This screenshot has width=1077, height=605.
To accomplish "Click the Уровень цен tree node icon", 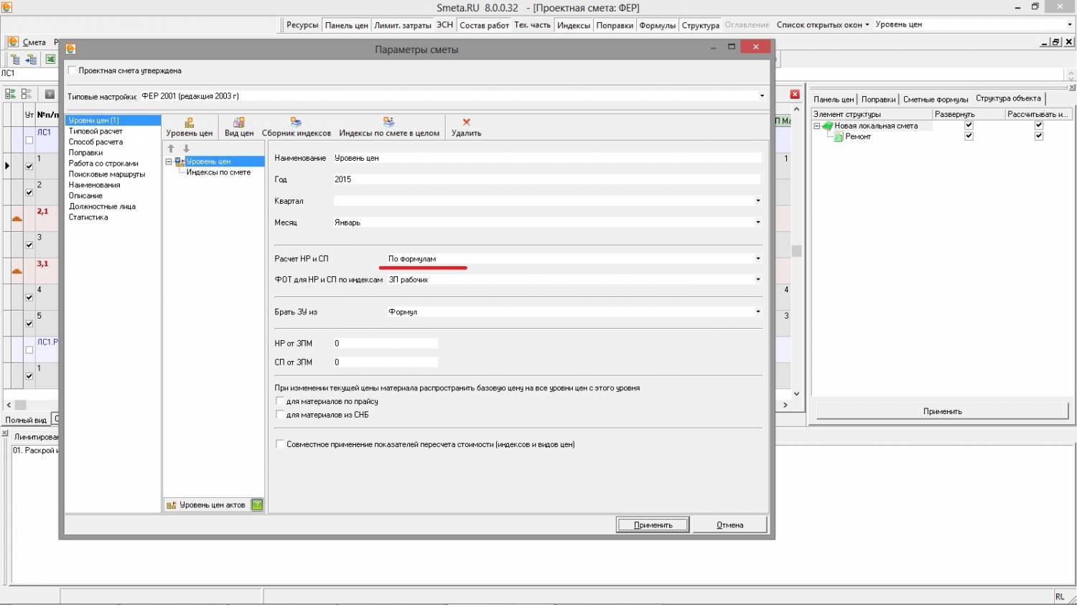I will (180, 161).
